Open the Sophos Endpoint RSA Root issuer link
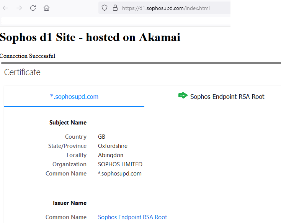Image resolution: width=281 pixels, height=223 pixels. point(132,217)
